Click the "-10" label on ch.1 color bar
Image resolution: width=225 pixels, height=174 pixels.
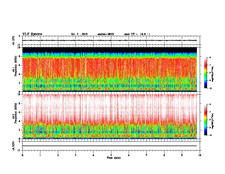click(210, 88)
